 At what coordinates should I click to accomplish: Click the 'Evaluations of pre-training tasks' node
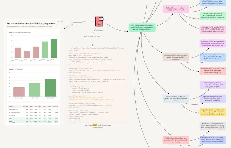pyautogui.click(x=176, y=57)
